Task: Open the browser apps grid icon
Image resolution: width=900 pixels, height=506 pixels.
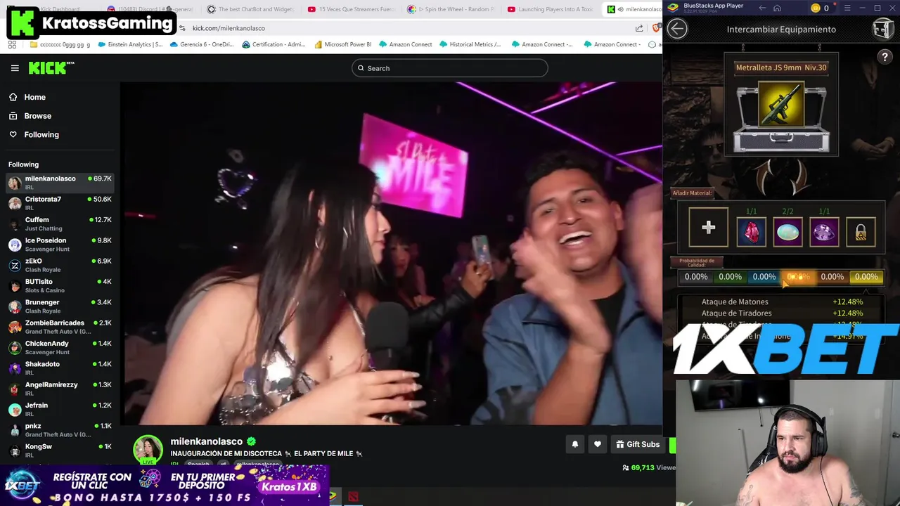Action: 12,44
